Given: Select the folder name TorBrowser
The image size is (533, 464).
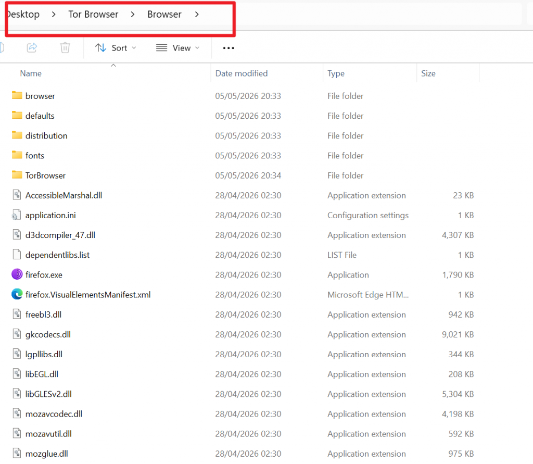Looking at the screenshot, I should [x=46, y=175].
